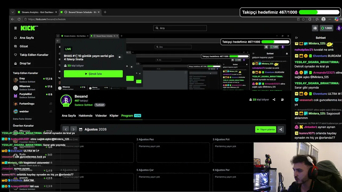
Task: Go to the next month in schedule
Action: click(x=73, y=129)
